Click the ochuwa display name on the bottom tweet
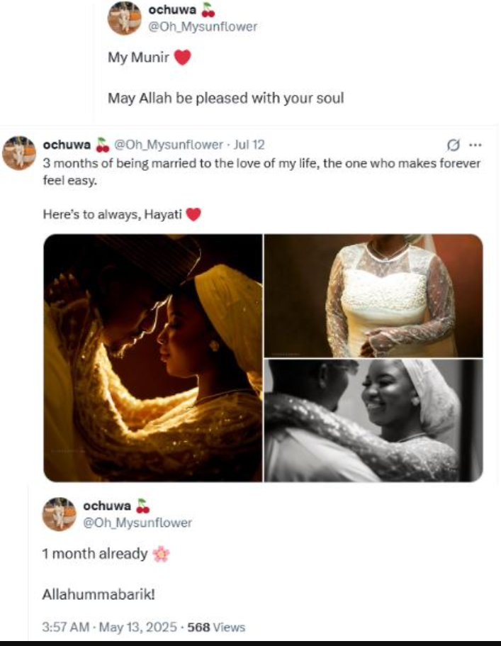The image size is (501, 646). [107, 506]
